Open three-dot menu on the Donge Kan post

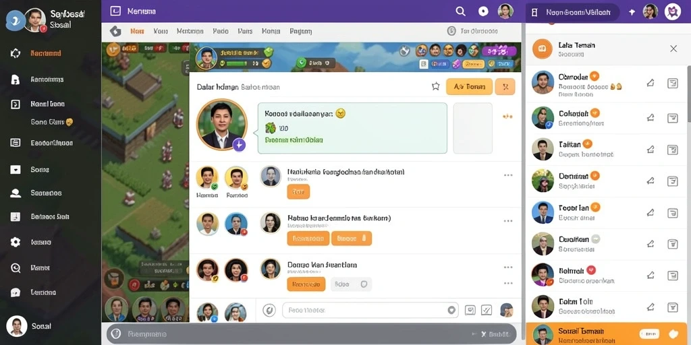coord(508,267)
